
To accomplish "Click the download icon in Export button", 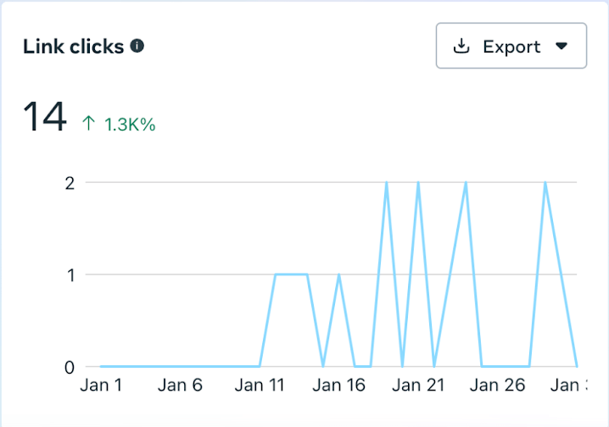I will click(461, 46).
